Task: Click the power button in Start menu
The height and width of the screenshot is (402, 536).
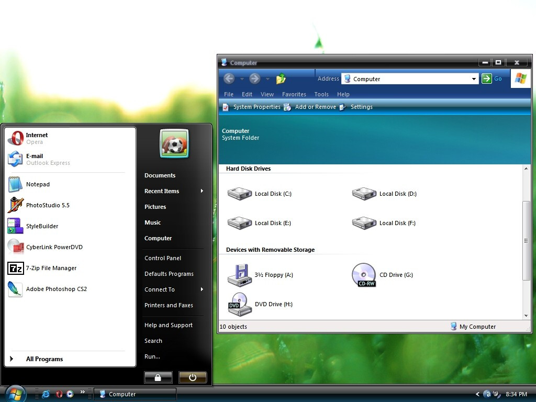Action: tap(193, 377)
